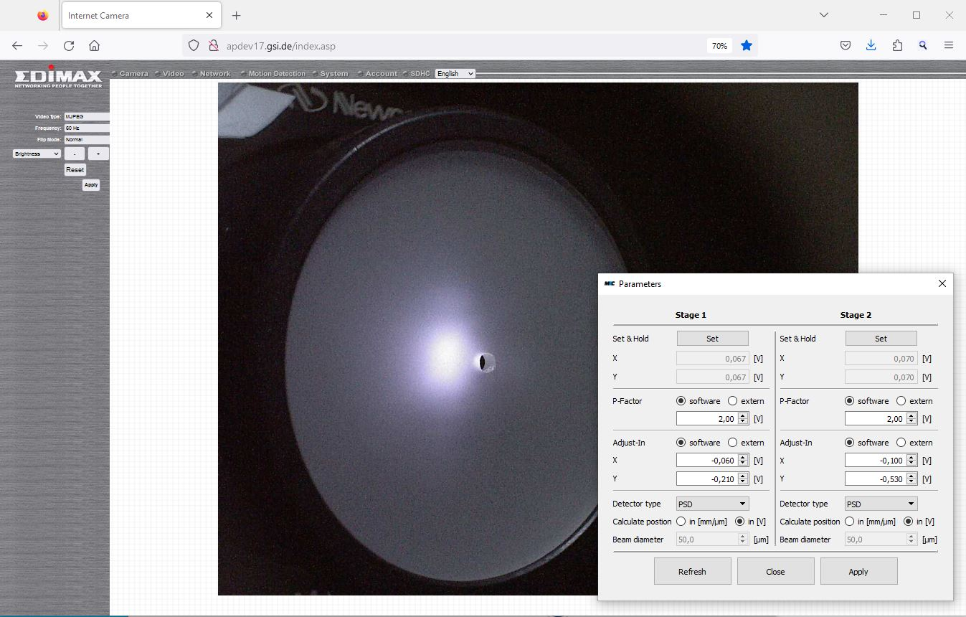Click the MK icon in Parameters title bar
Image resolution: width=966 pixels, height=617 pixels.
click(610, 283)
